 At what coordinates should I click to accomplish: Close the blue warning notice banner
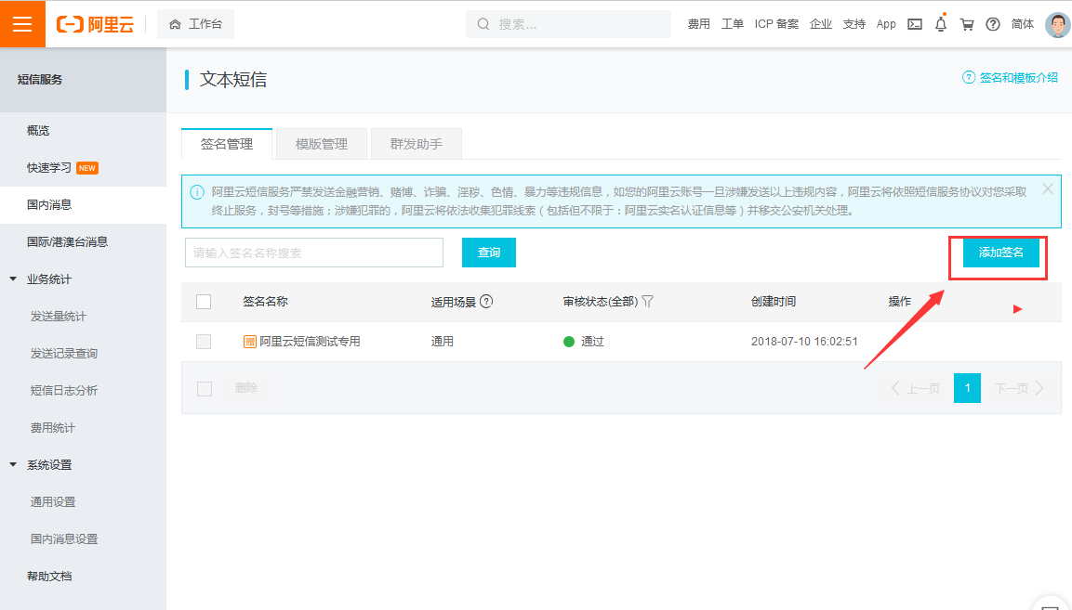coord(1048,189)
